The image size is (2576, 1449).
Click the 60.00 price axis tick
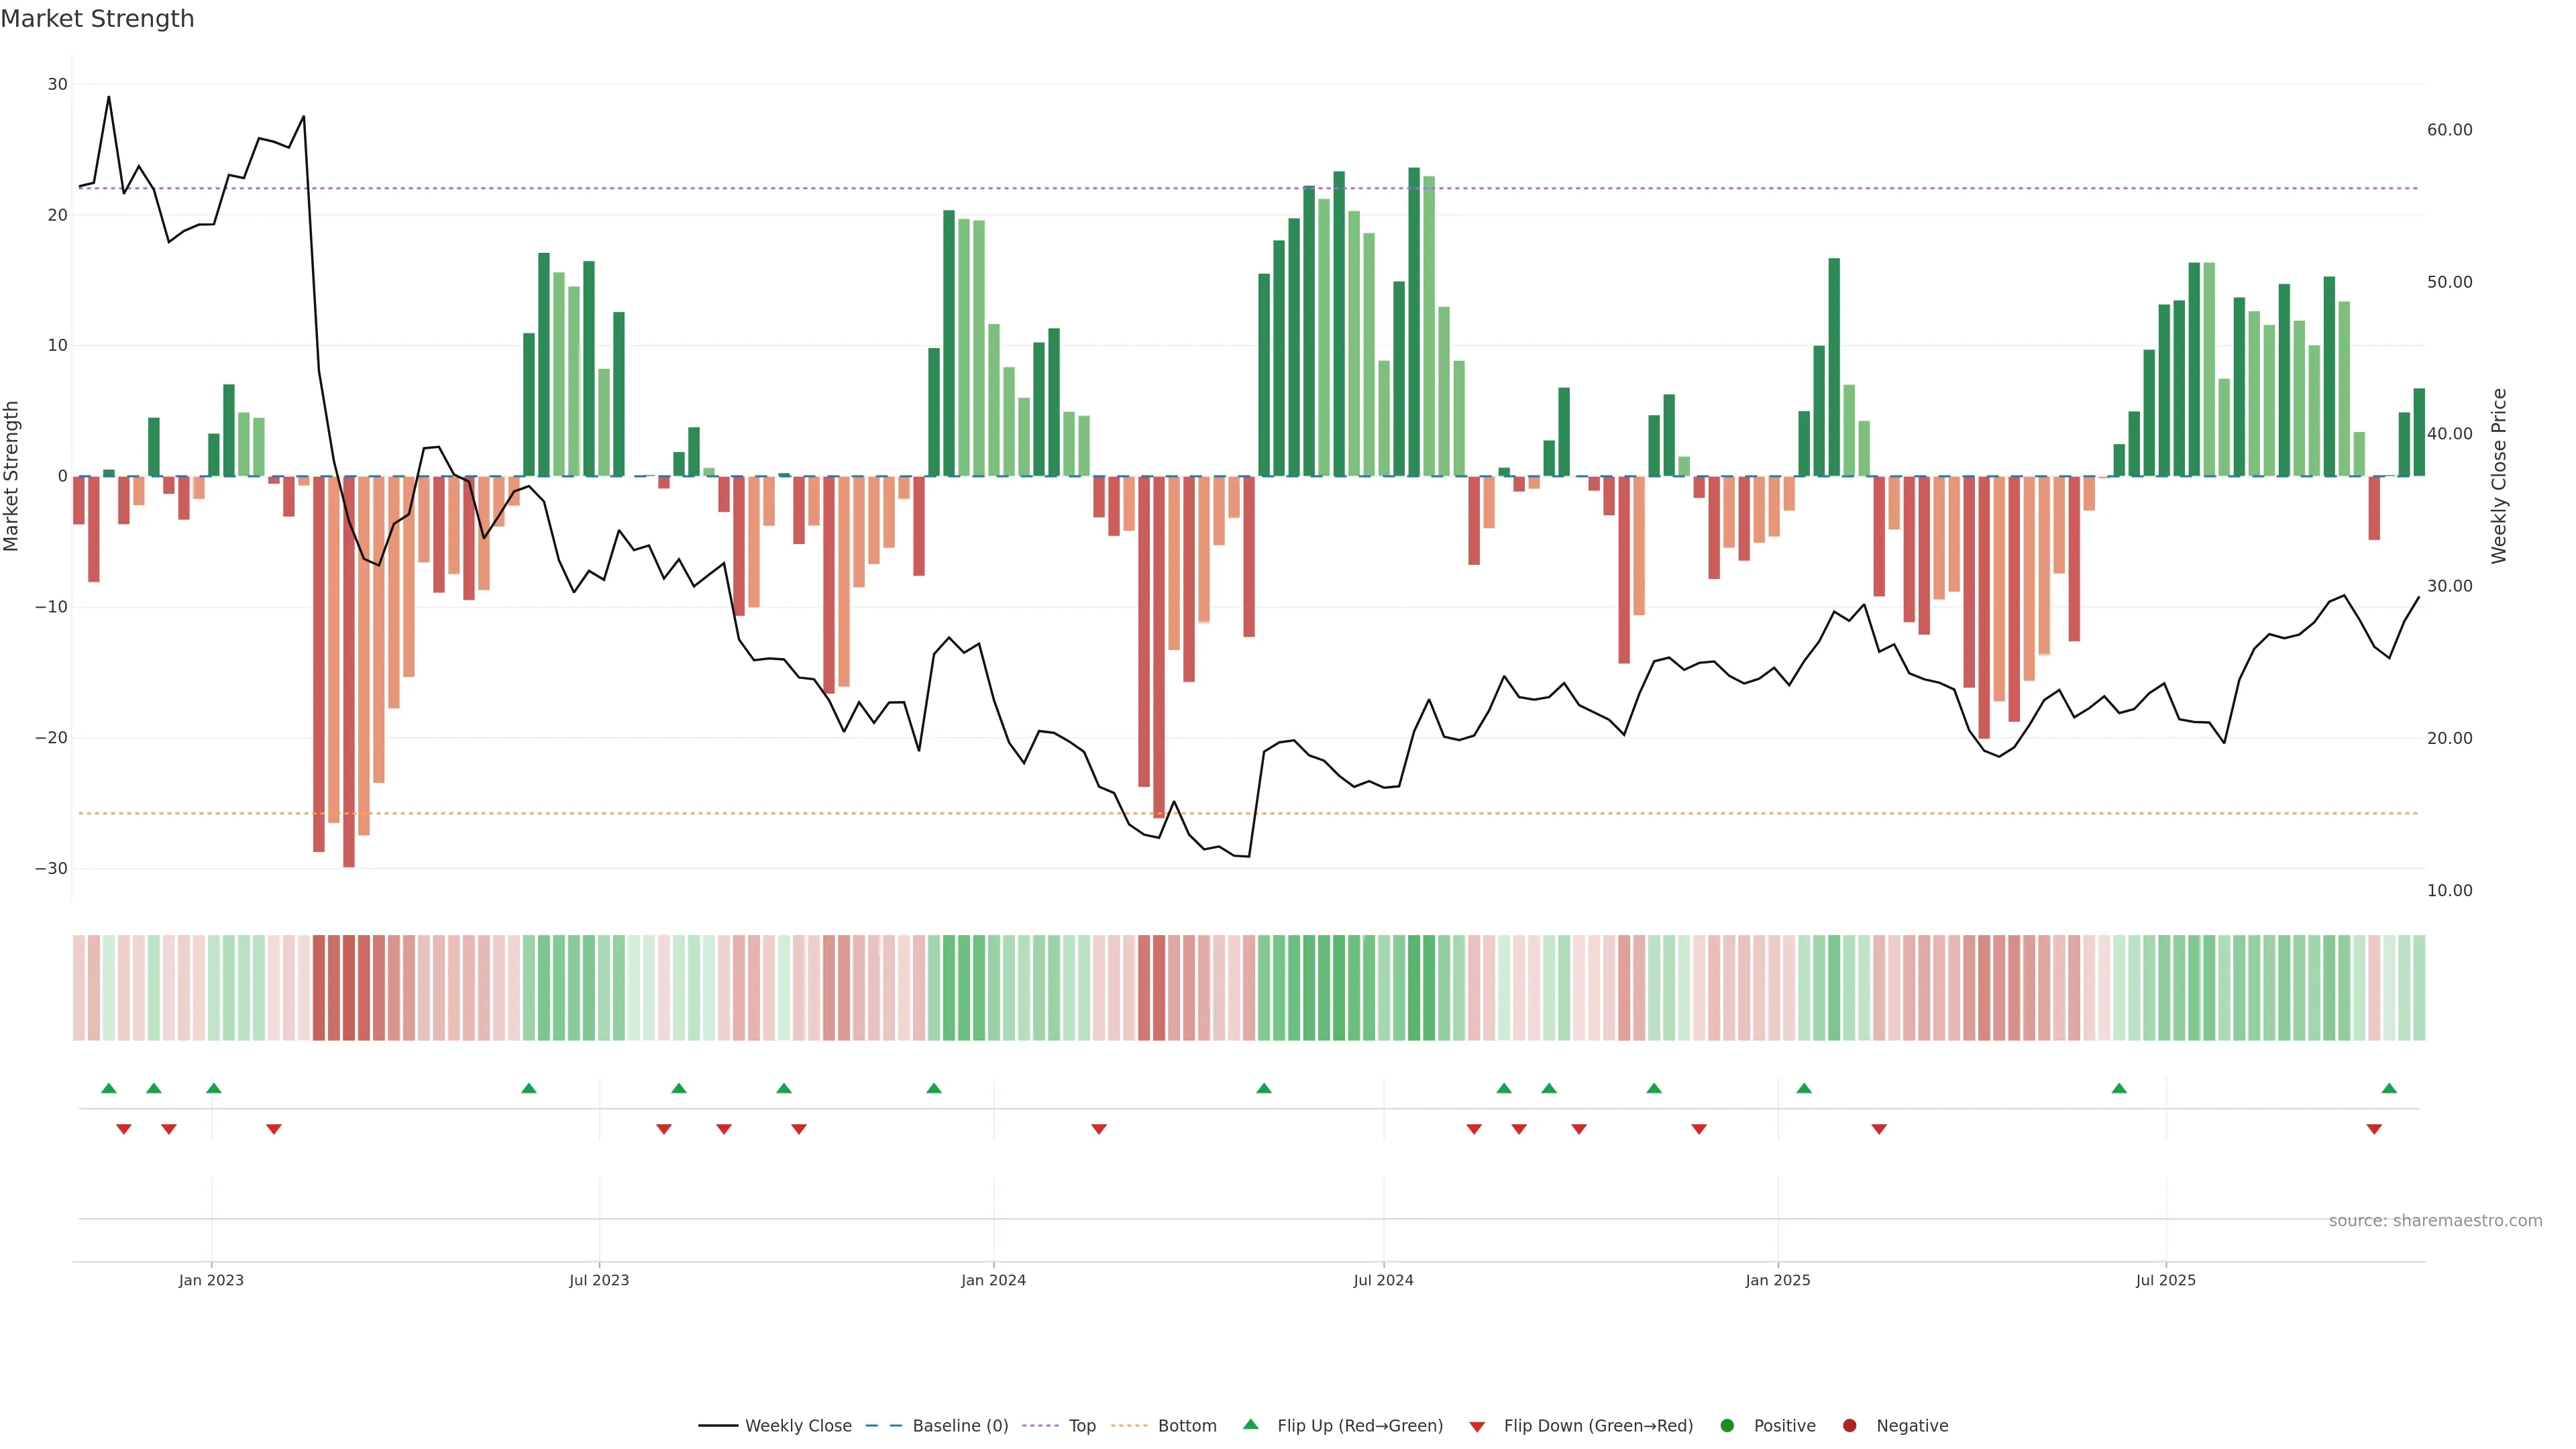2449,130
